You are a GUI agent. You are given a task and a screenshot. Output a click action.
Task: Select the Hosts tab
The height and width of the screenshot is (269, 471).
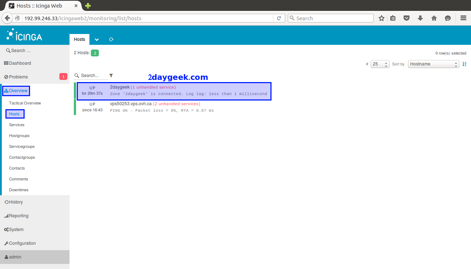point(79,39)
